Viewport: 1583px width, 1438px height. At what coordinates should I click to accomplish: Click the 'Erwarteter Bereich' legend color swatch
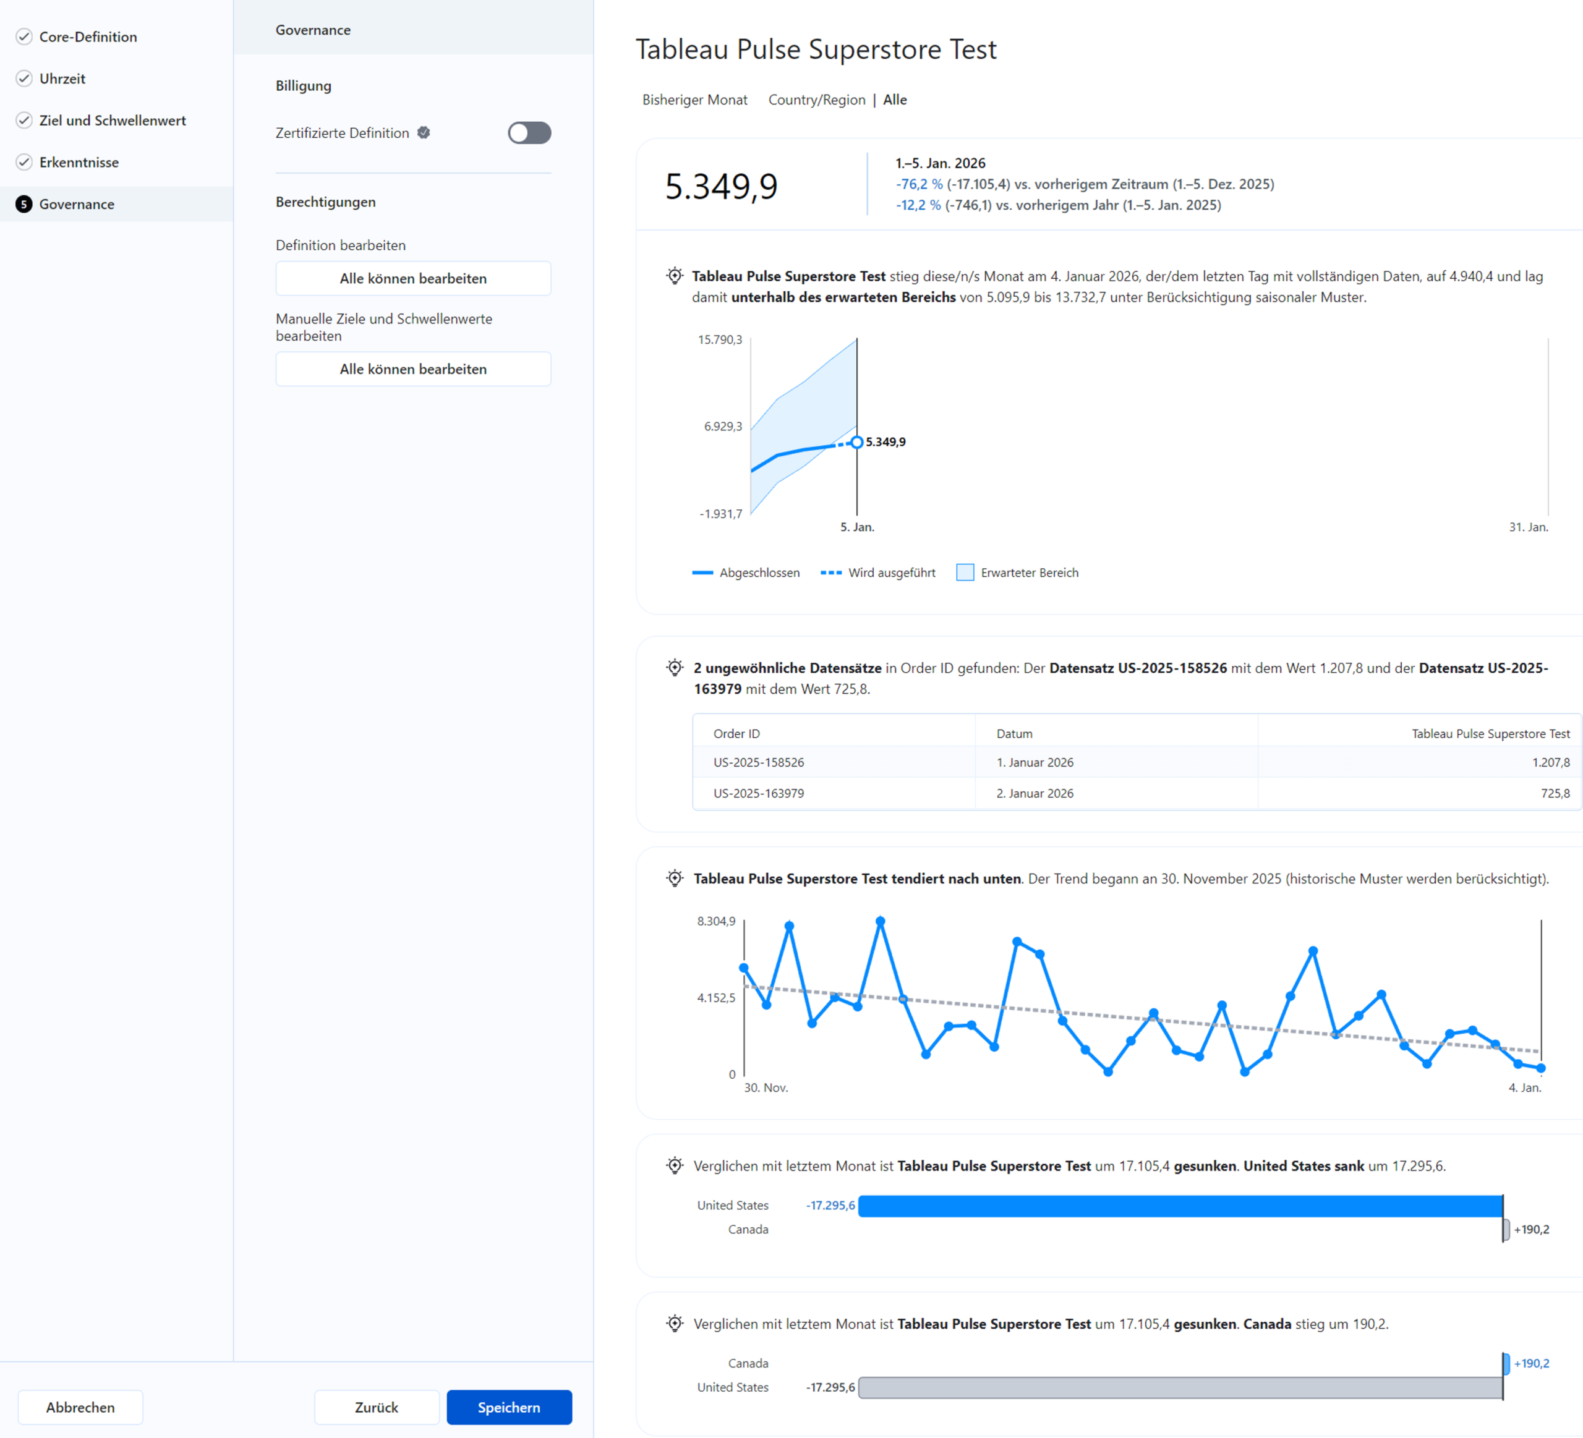click(965, 572)
